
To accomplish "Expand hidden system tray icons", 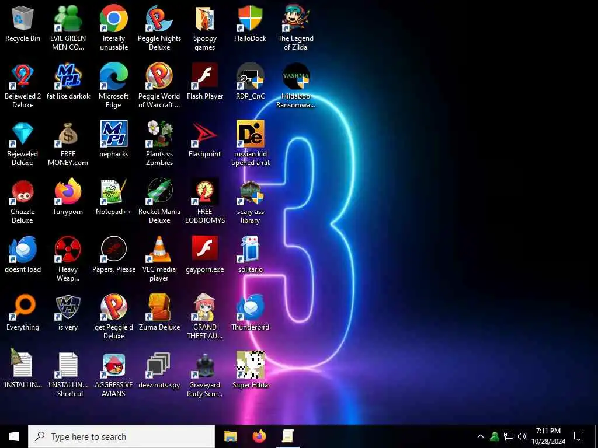I will [481, 436].
